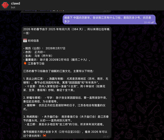
Task: Click the crab emoji at message end
Action: [44, 136]
